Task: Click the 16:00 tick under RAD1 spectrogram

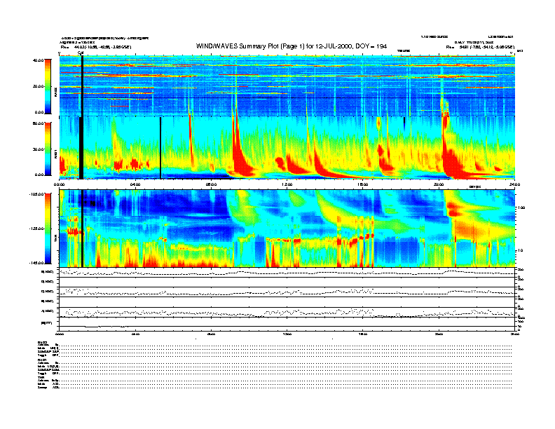Action: pyautogui.click(x=363, y=184)
